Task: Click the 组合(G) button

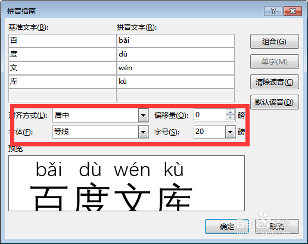Action: 275,42
